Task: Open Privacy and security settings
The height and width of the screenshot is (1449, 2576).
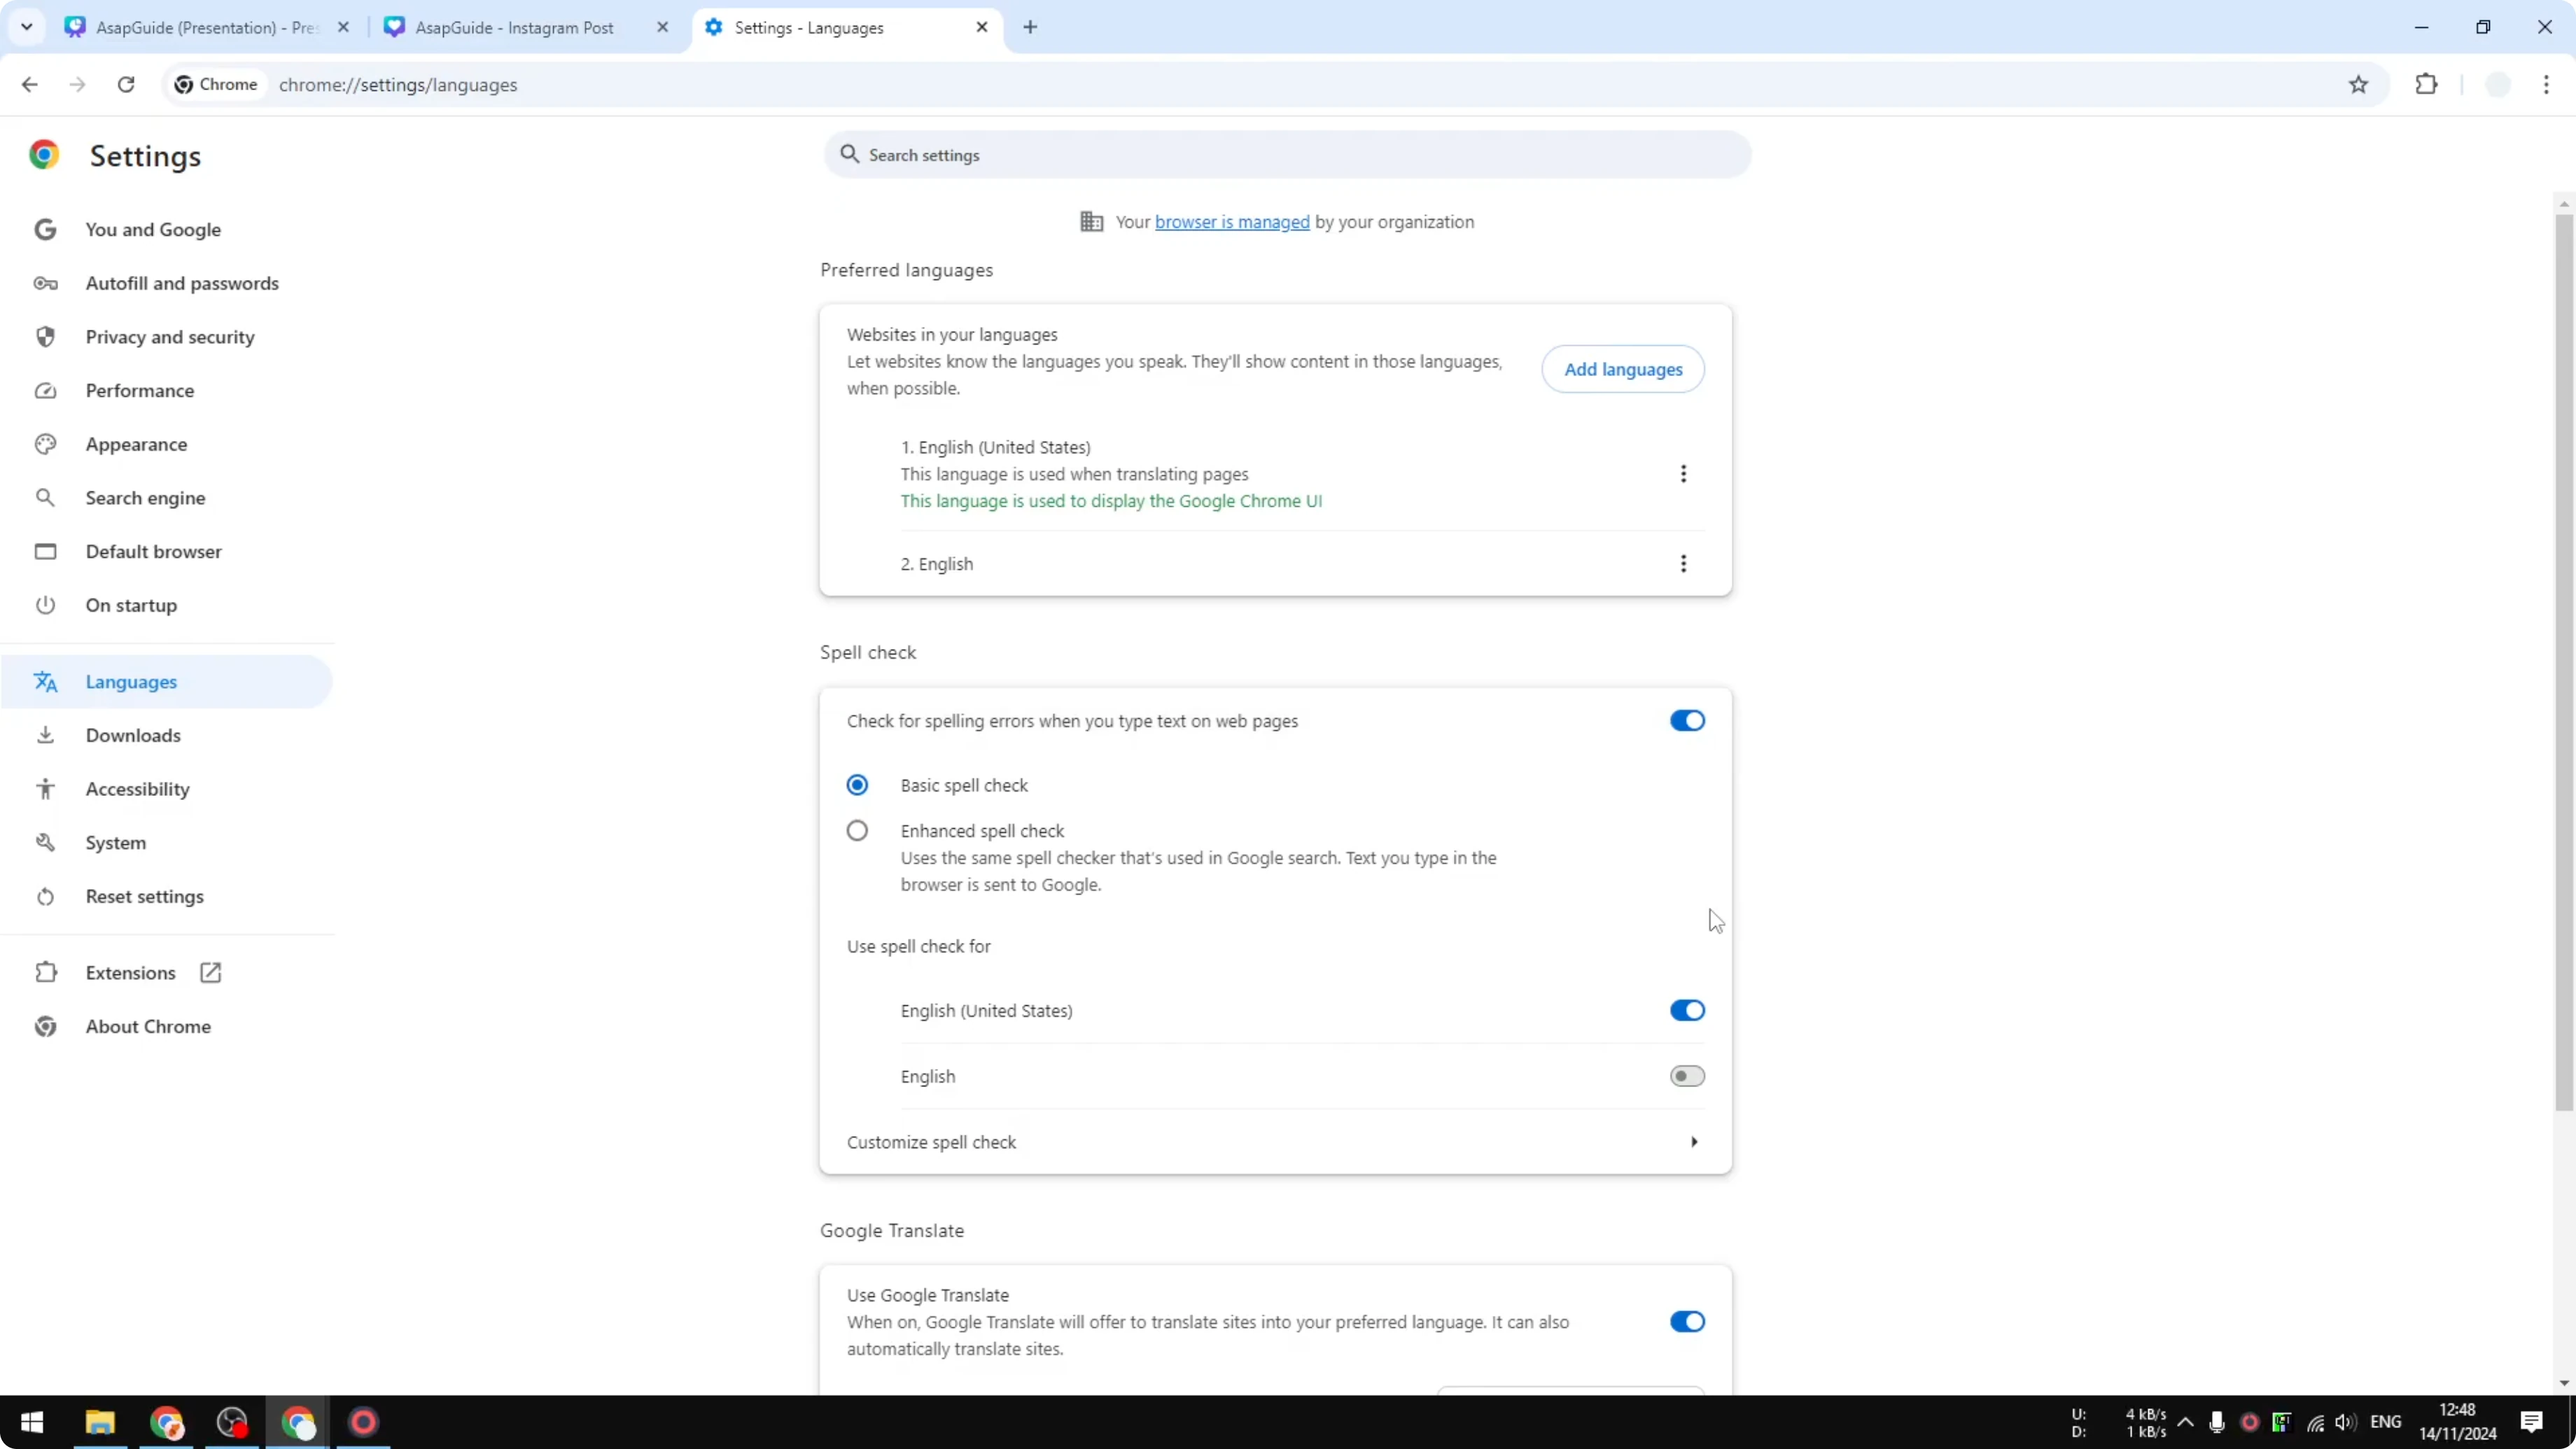Action: [x=170, y=337]
